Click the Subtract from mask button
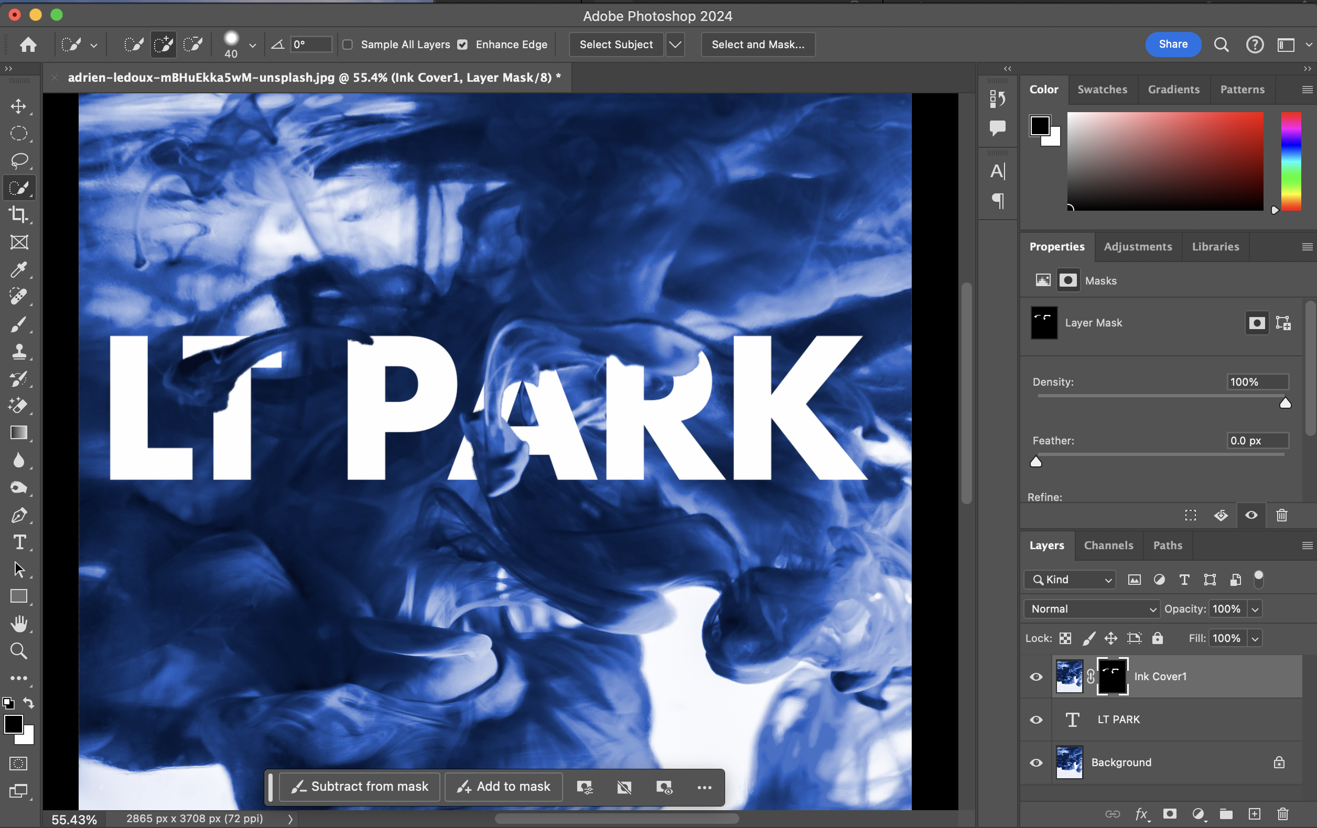This screenshot has width=1317, height=828. (x=360, y=787)
